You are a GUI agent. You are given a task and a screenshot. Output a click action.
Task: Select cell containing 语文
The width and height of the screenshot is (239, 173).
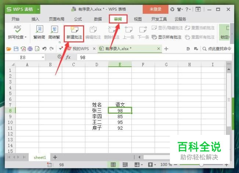coord(120,105)
